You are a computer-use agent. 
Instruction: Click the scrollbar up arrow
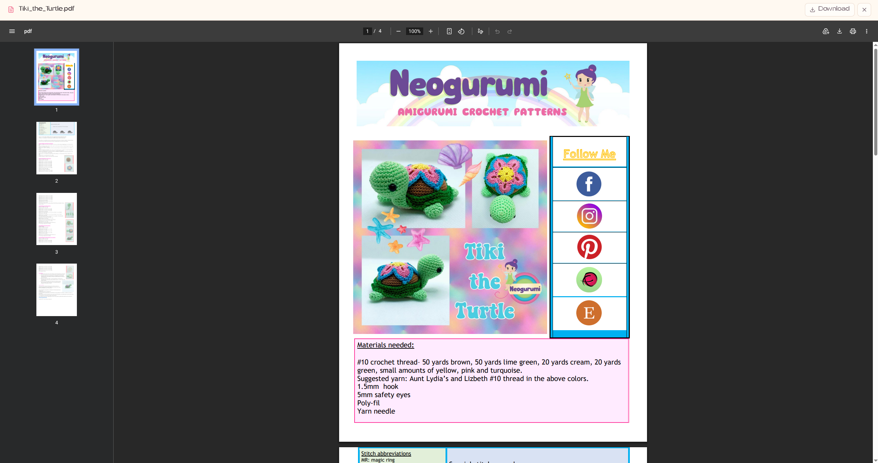tap(875, 45)
